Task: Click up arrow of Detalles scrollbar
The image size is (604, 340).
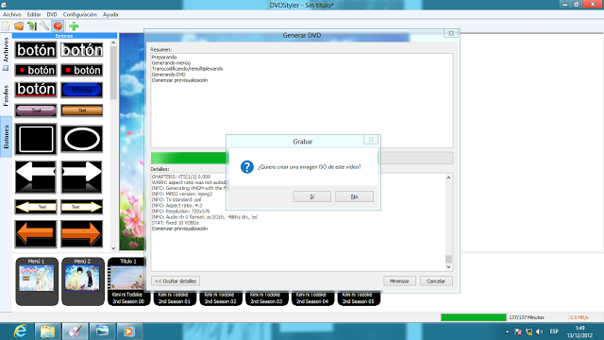Action: [448, 178]
